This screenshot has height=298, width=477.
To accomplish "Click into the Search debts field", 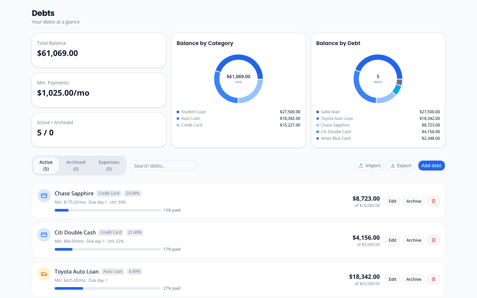I will 163,165.
